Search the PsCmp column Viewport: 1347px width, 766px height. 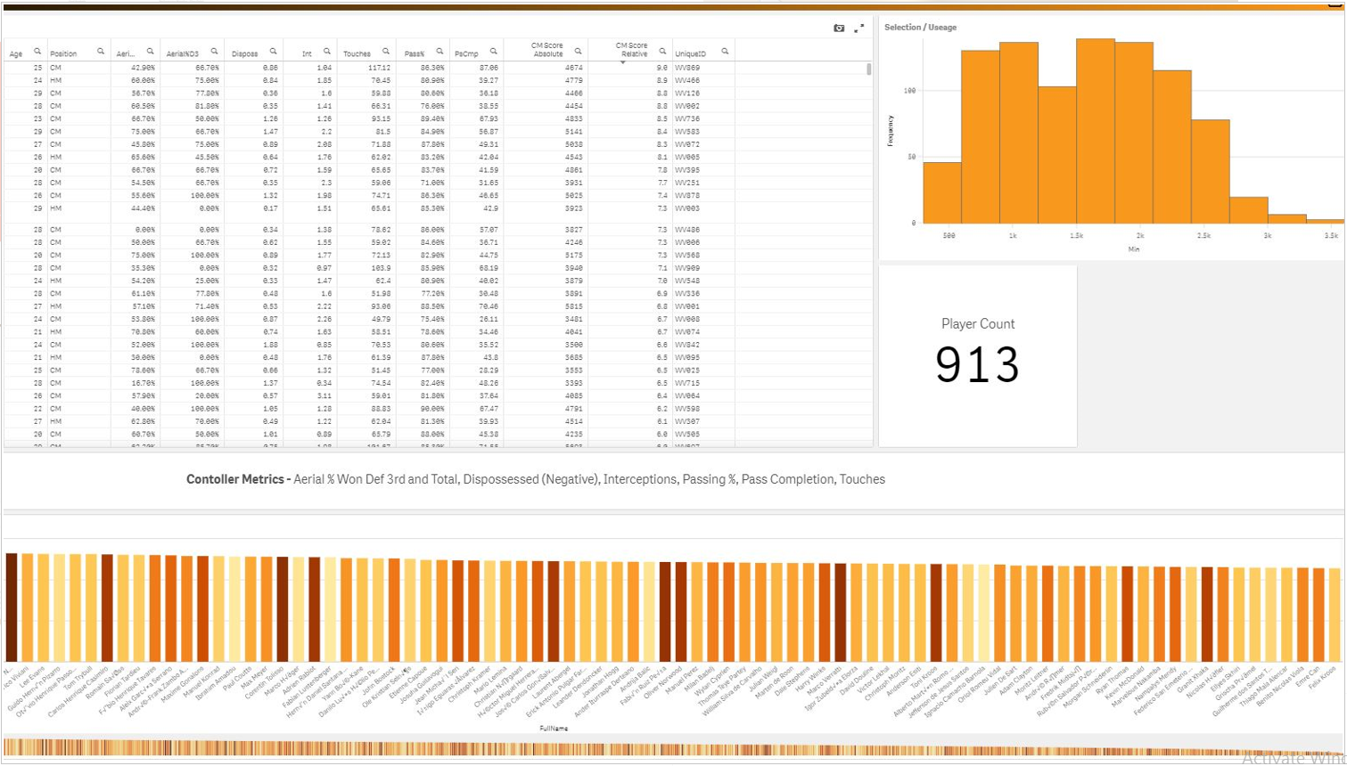click(493, 52)
